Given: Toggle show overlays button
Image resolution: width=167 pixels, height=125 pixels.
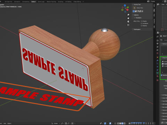Looking at the screenshot, I should coord(110,123).
